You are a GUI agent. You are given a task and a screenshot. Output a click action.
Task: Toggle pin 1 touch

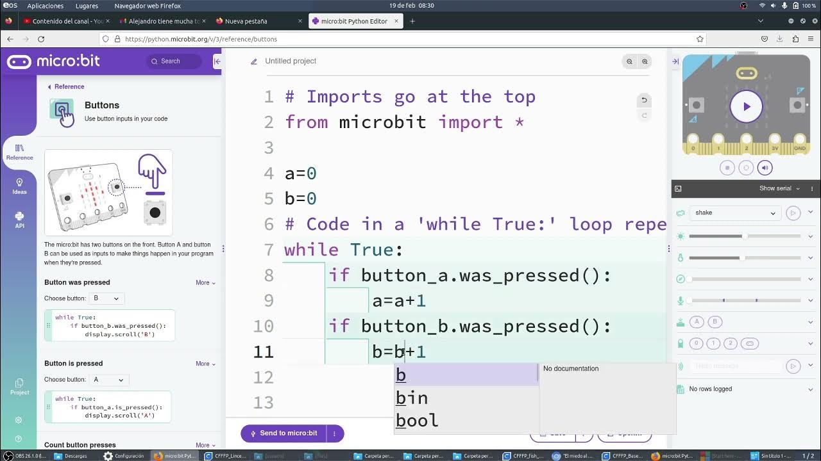tap(713, 344)
